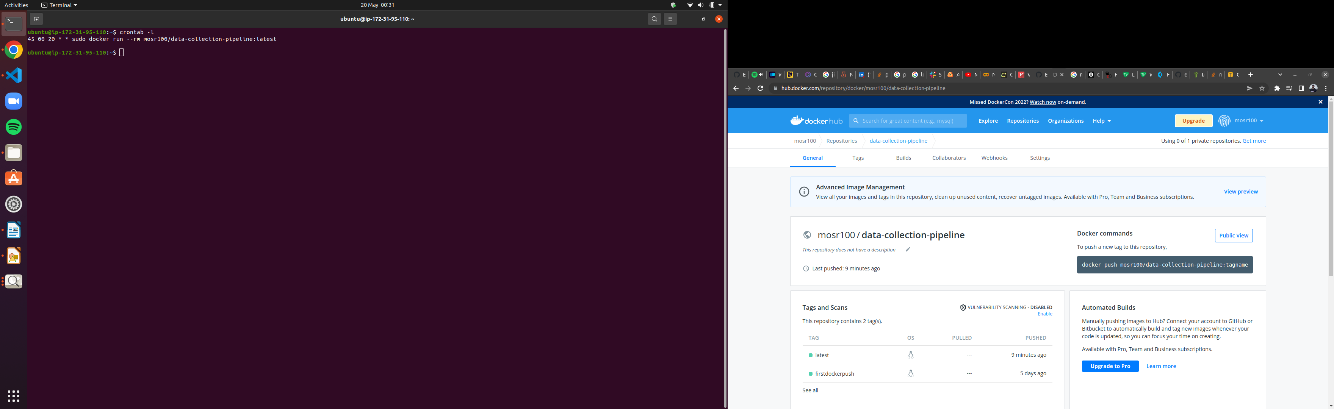Click the send-page-to-devices paper plane icon
Viewport: 1334px width, 409px height.
click(1249, 88)
